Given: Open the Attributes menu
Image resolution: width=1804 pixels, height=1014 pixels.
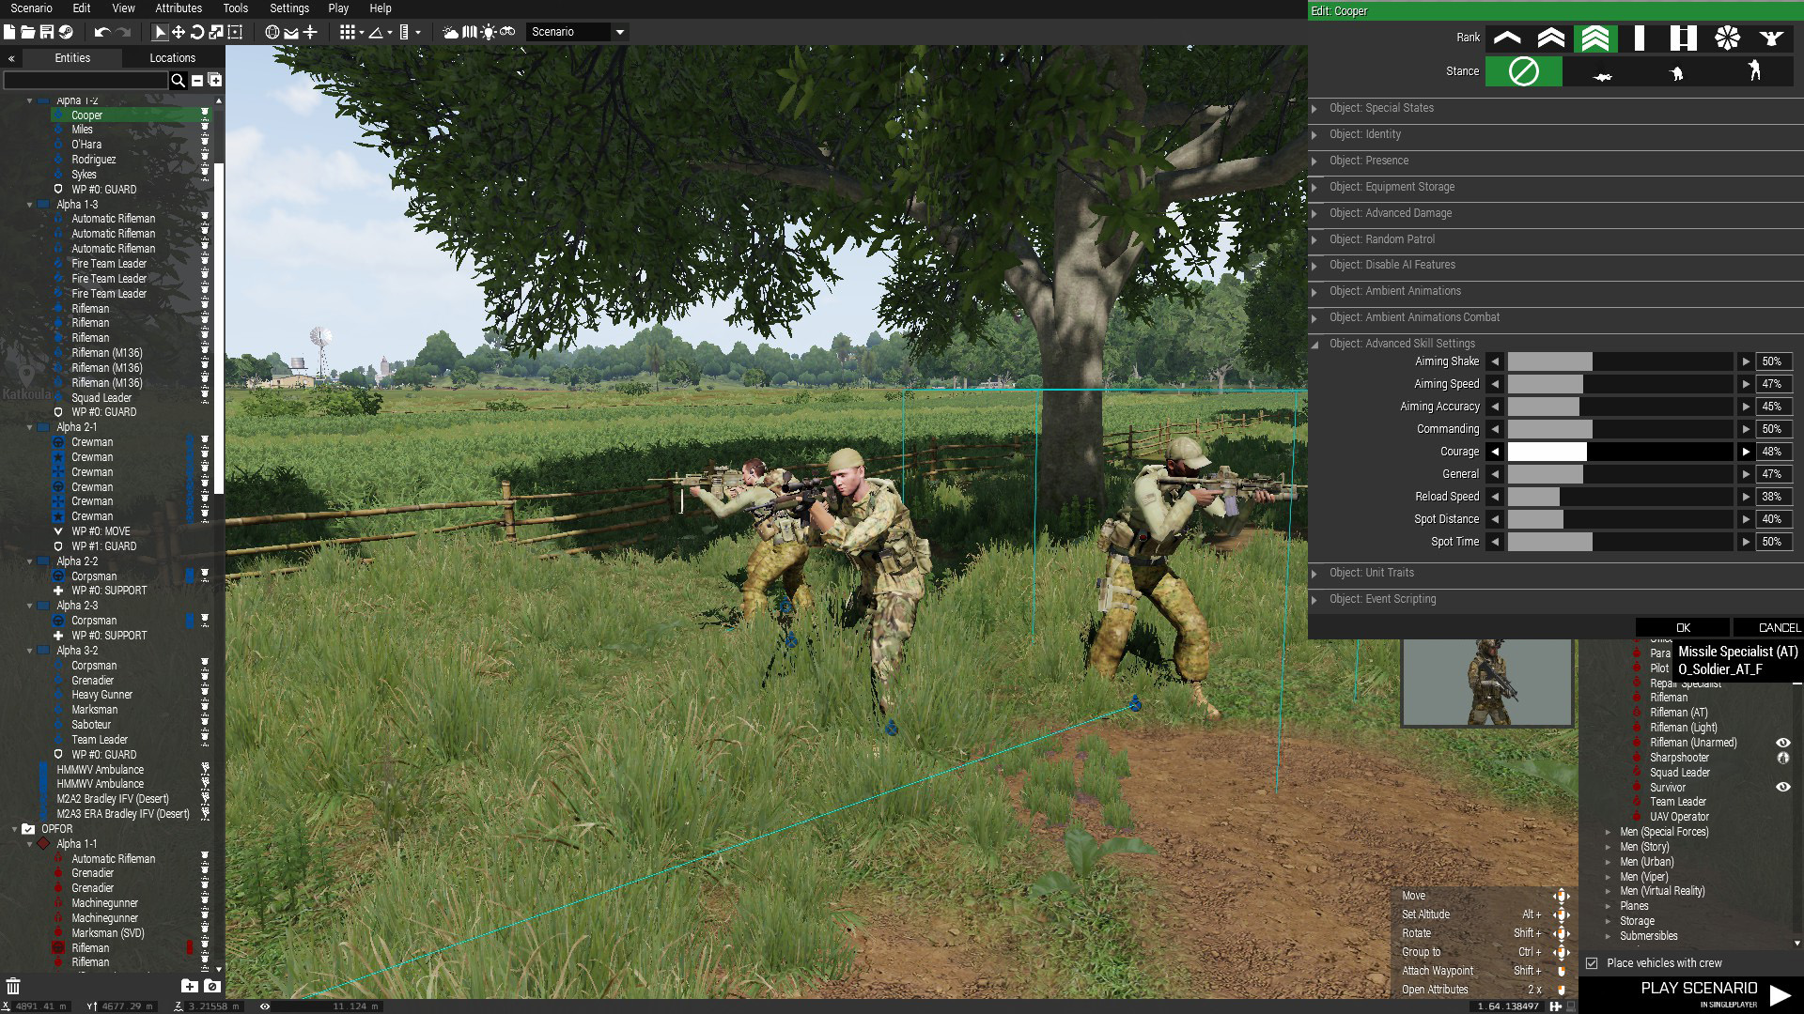Looking at the screenshot, I should tap(178, 8).
